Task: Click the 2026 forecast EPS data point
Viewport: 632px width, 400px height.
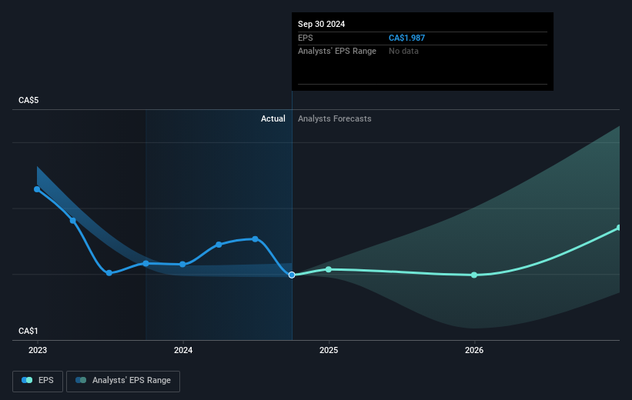Action: pos(474,275)
